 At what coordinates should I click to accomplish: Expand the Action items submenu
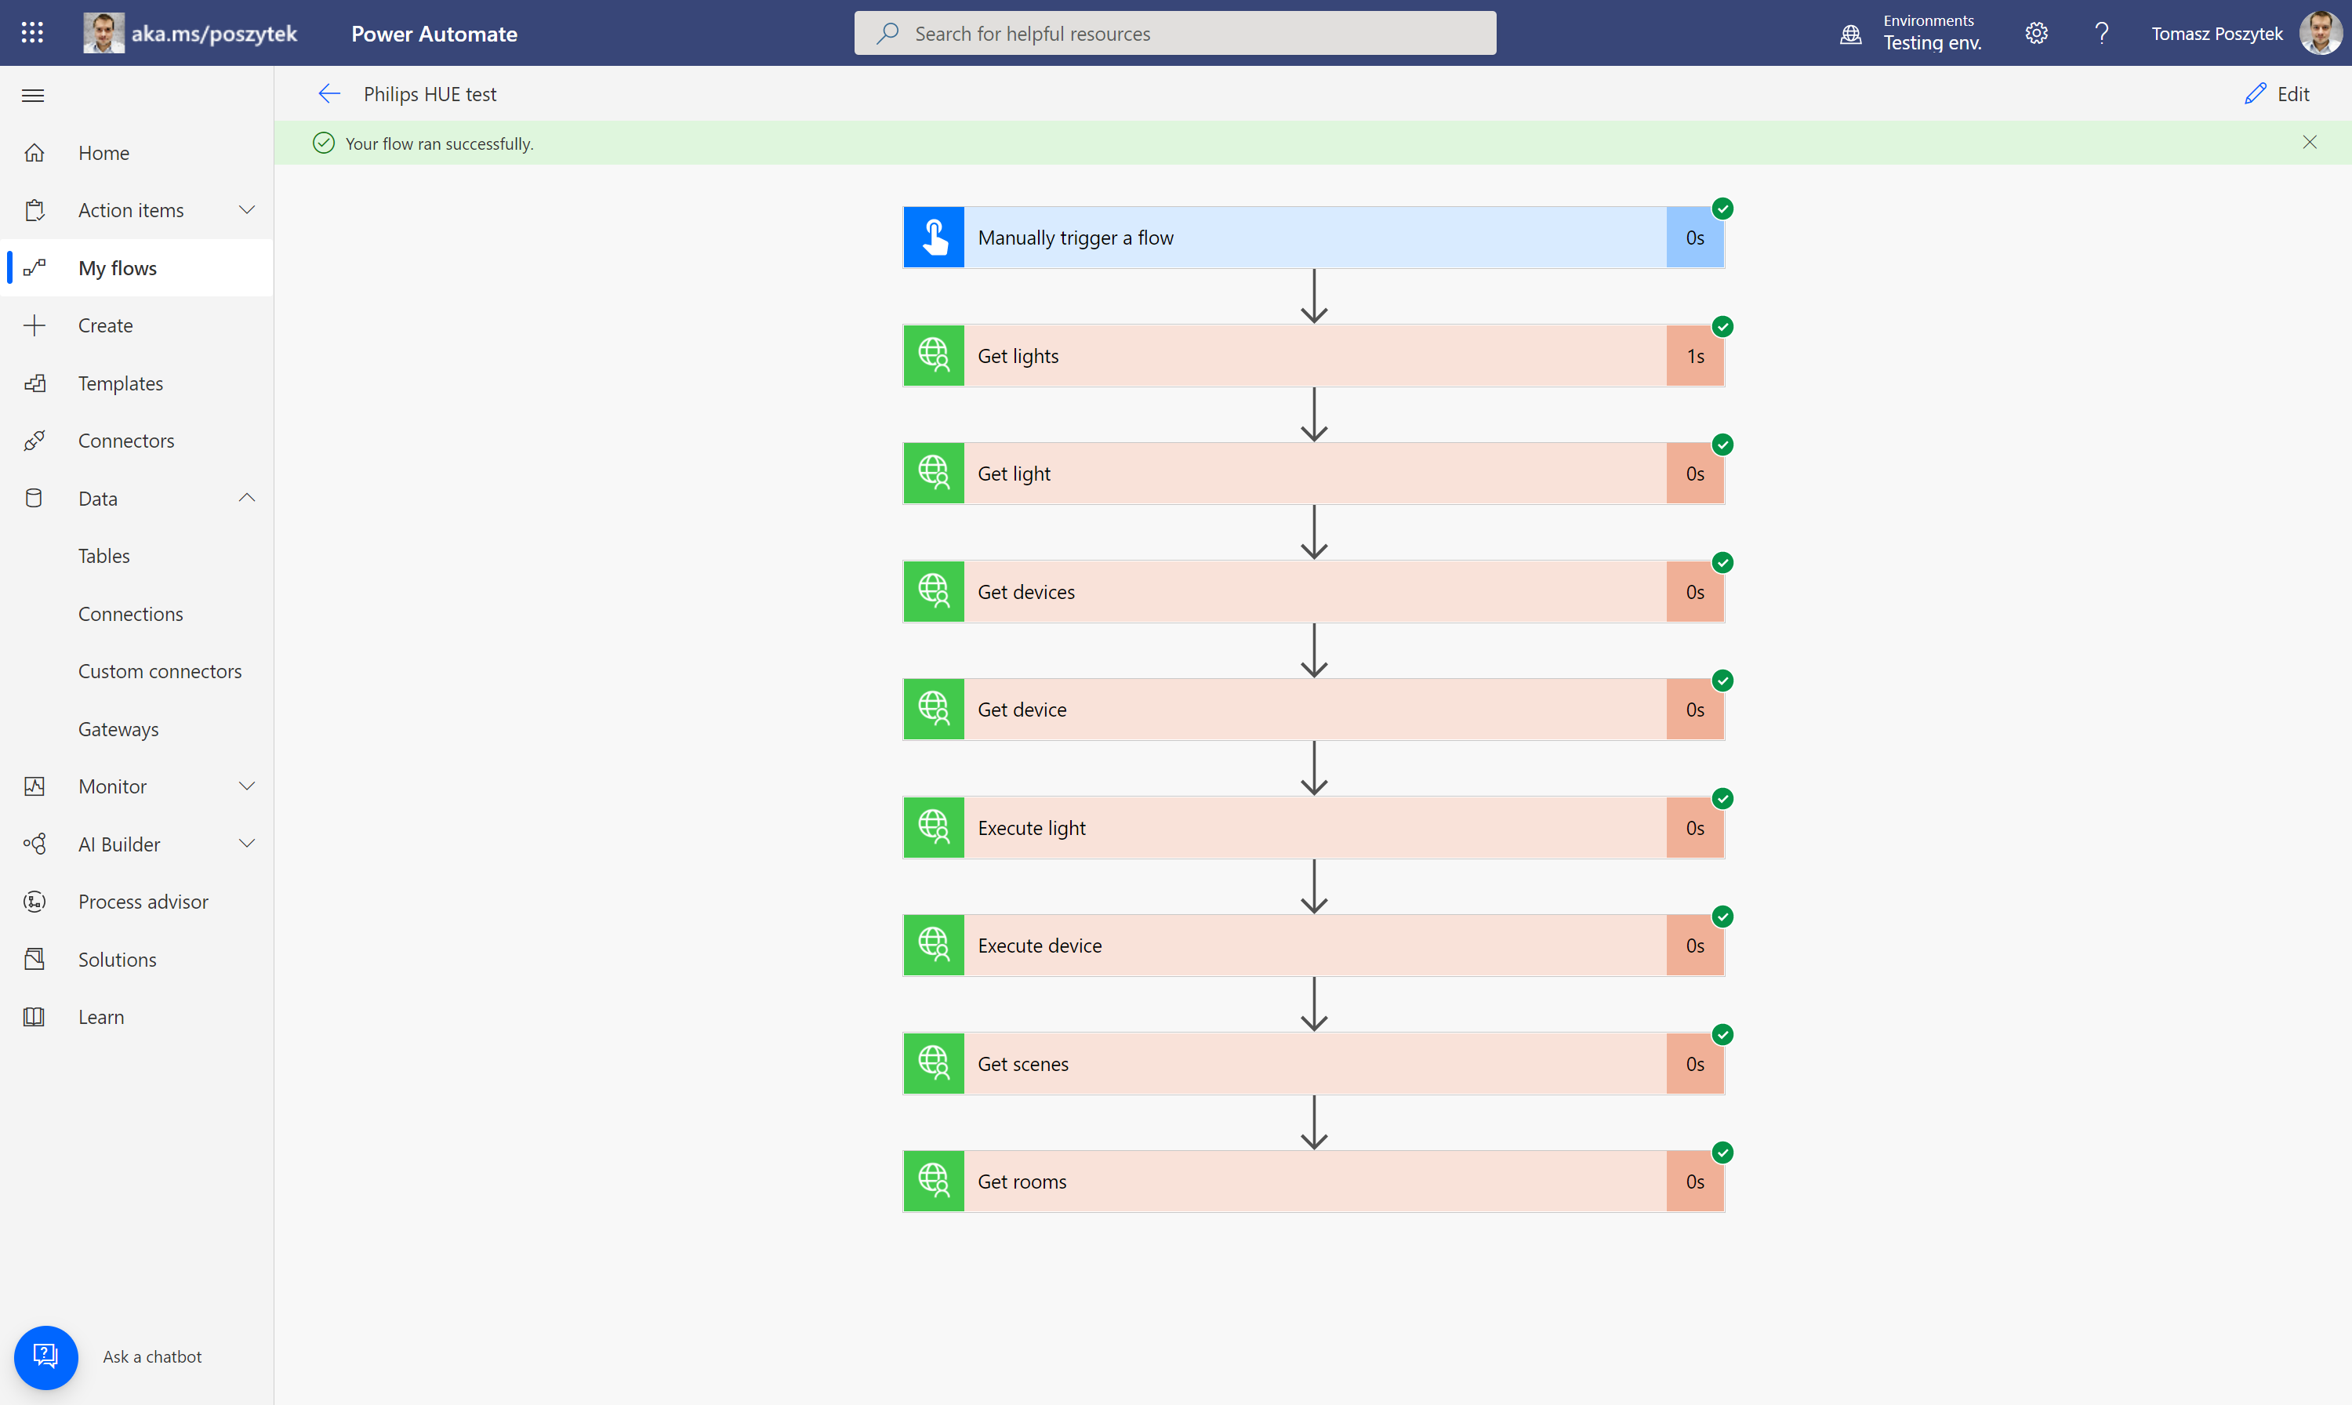247,210
